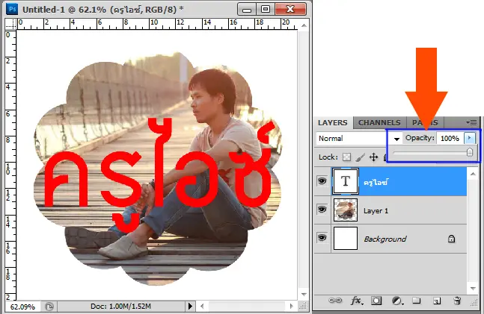
Task: Hide Layer 1
Action: tap(322, 210)
